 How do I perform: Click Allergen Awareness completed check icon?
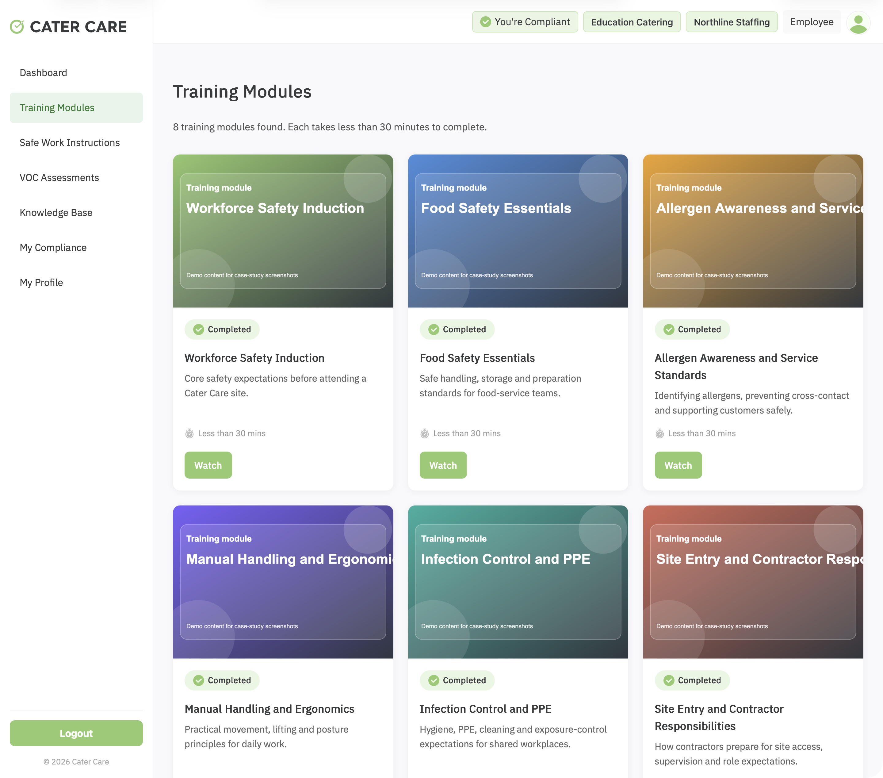point(668,329)
